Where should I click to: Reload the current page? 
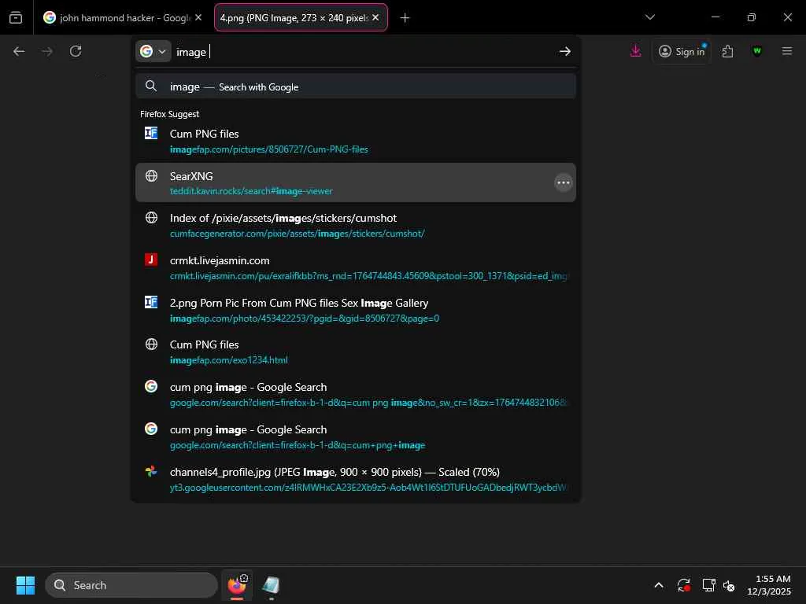point(76,51)
